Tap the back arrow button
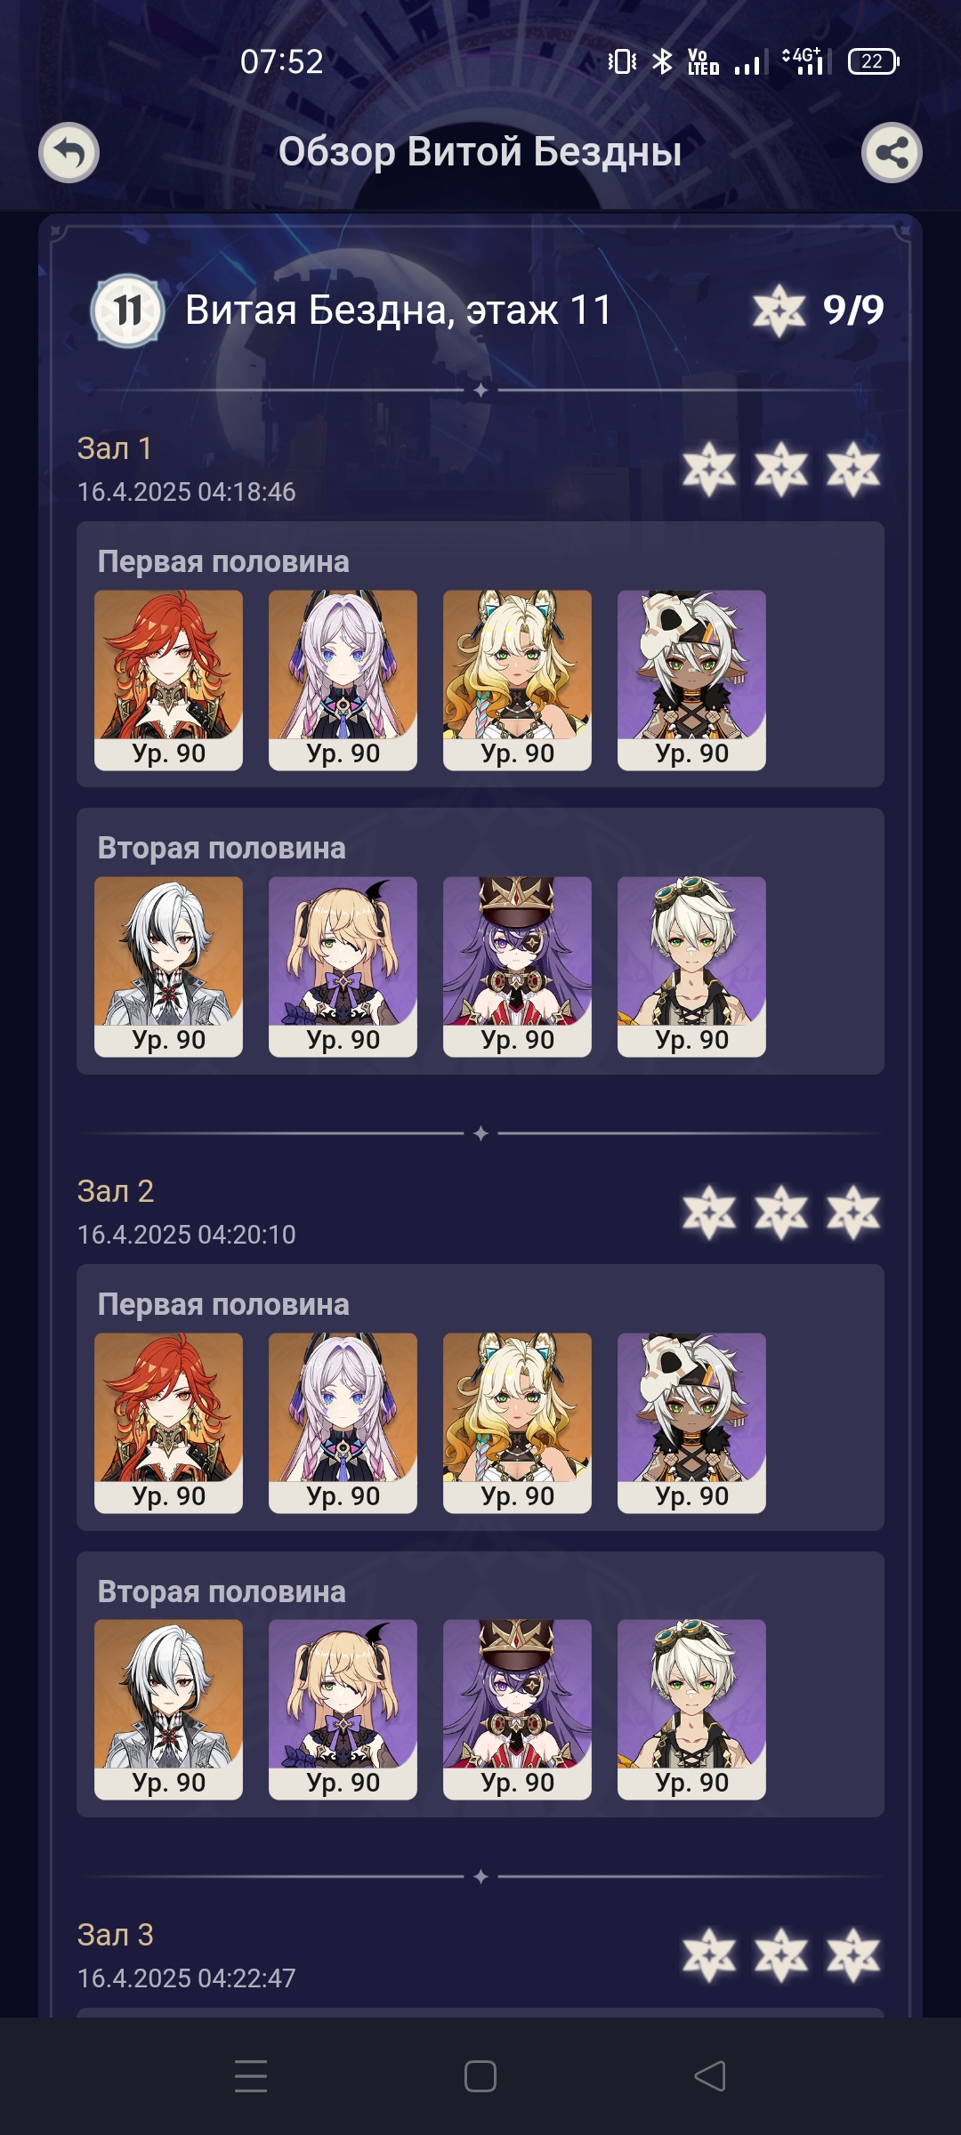This screenshot has height=2135, width=961. click(69, 152)
